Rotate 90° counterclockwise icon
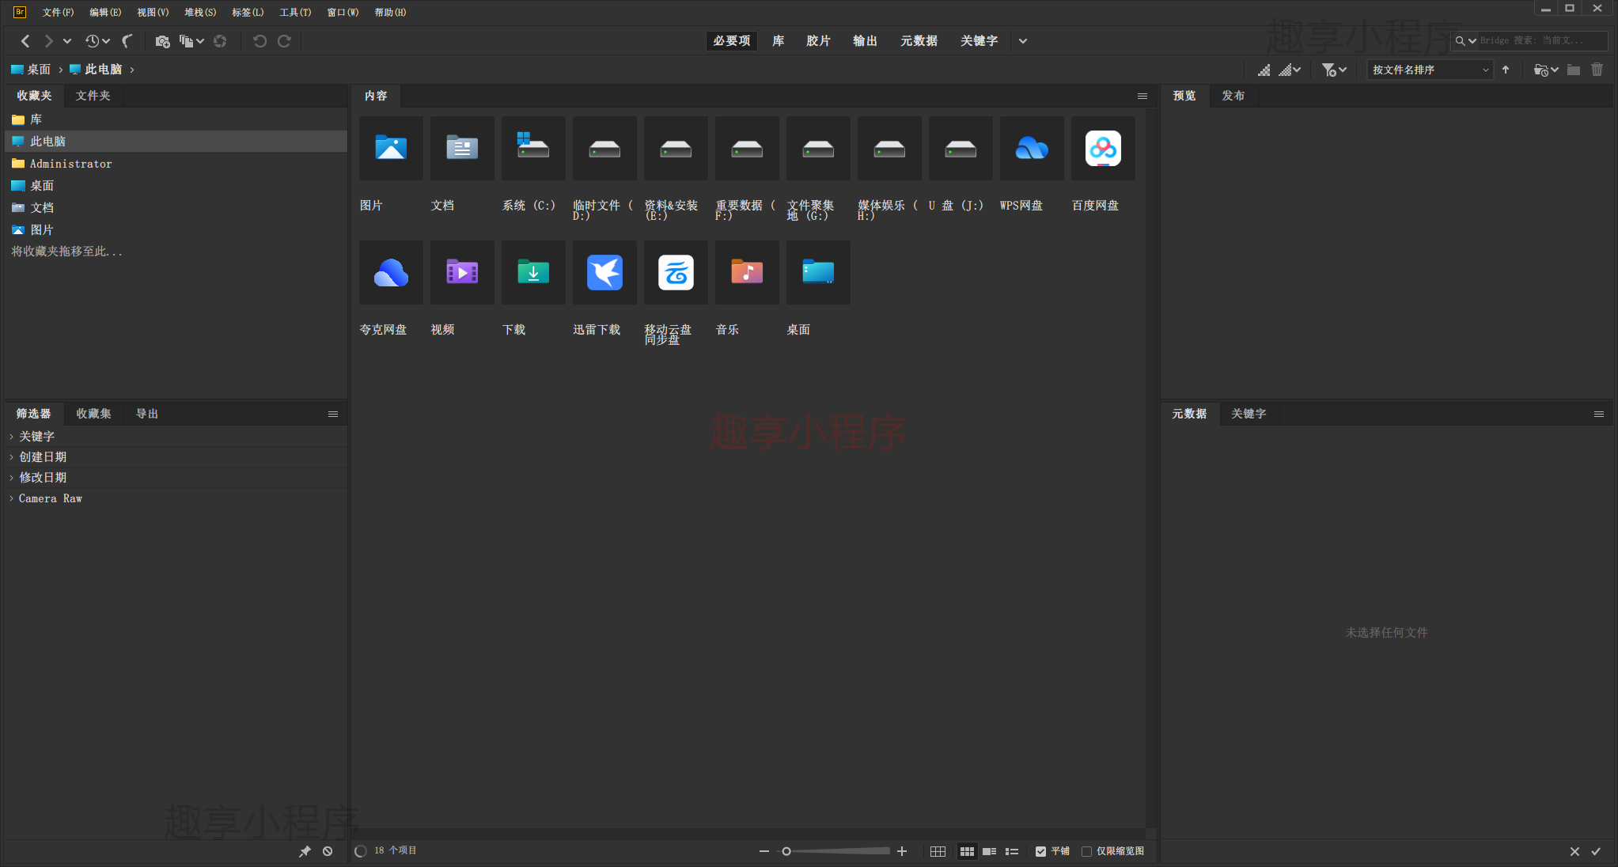The height and width of the screenshot is (867, 1618). [260, 41]
